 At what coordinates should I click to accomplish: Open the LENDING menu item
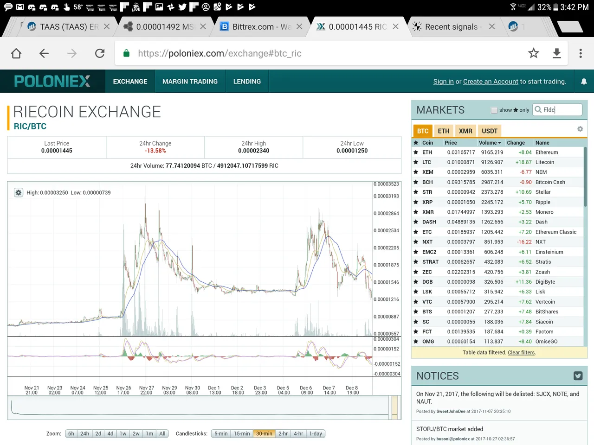click(x=247, y=82)
